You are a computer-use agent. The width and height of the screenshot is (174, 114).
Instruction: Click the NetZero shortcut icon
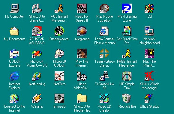pyautogui.click(x=59, y=76)
